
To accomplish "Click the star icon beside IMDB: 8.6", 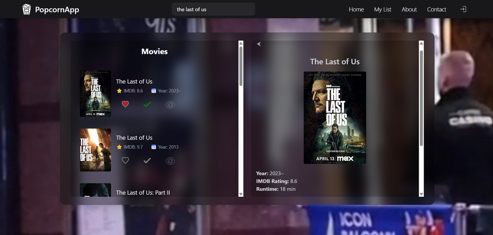I will pyautogui.click(x=119, y=91).
